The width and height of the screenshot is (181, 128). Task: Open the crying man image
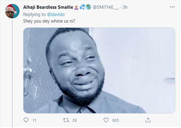[99, 70]
